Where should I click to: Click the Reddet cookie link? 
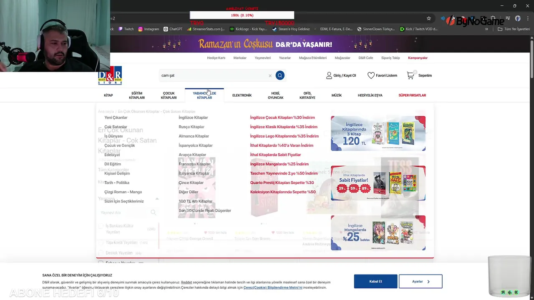pos(186,282)
